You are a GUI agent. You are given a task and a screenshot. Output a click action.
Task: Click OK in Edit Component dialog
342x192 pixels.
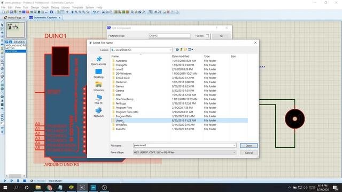pos(221,36)
